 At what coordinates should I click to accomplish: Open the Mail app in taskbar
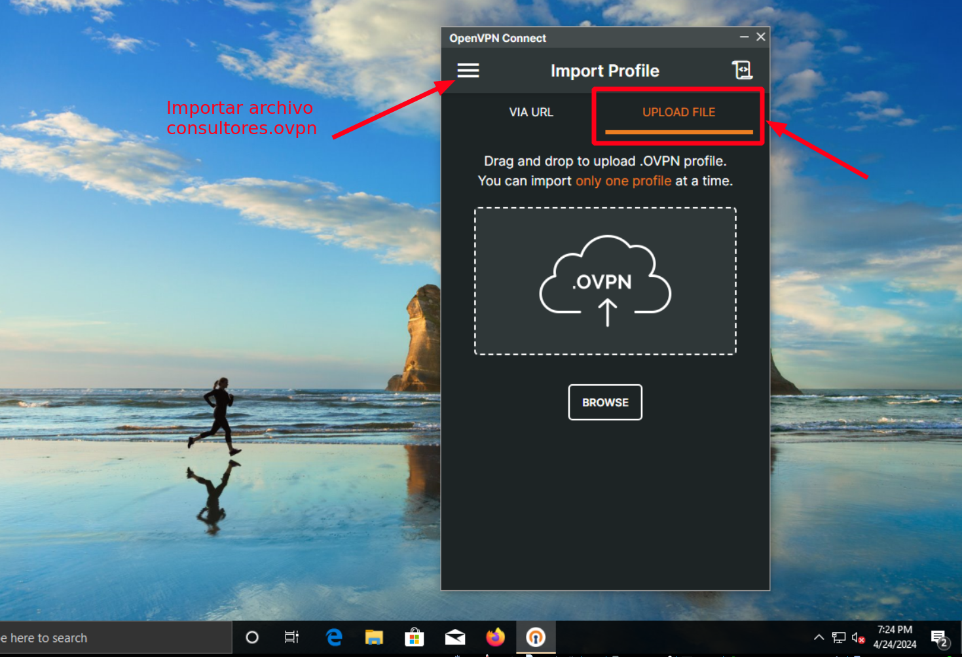pyautogui.click(x=454, y=637)
